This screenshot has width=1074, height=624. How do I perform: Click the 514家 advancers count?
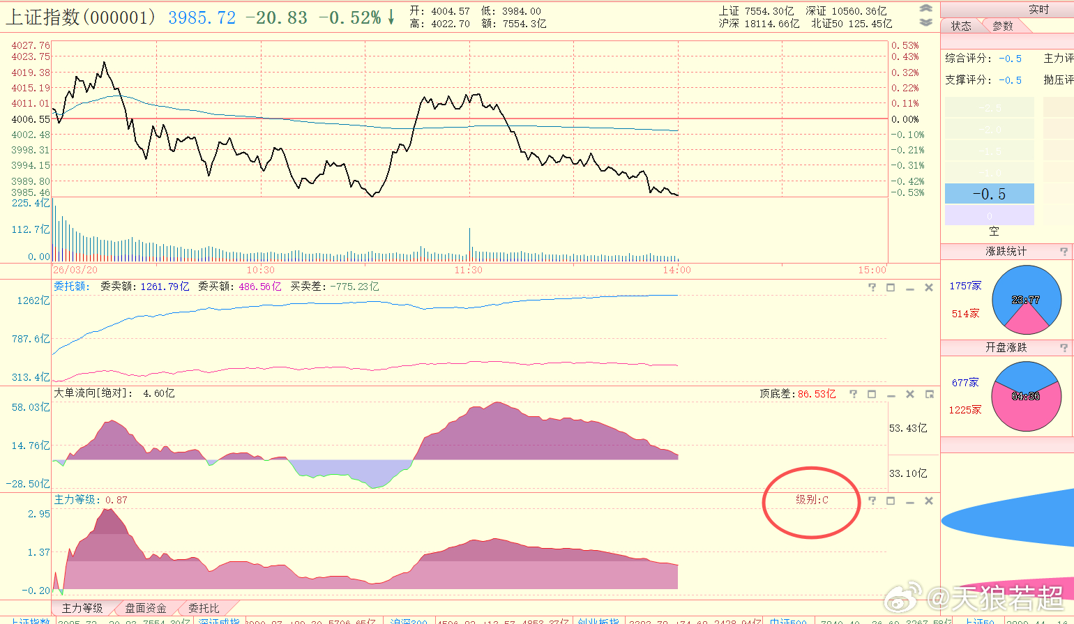(966, 314)
